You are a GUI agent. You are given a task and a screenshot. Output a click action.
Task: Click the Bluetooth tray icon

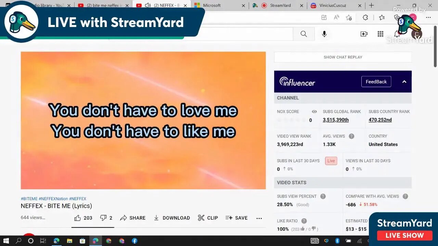click(337, 241)
